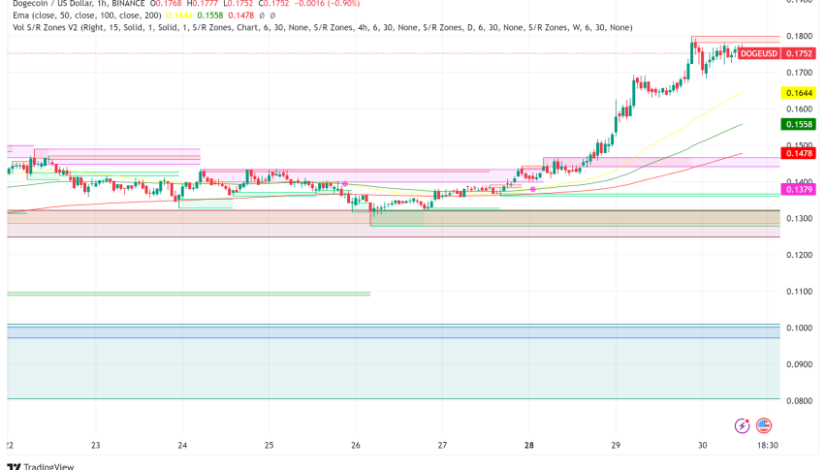Click the 0.1600 price scale label
Image resolution: width=826 pixels, height=470 pixels.
(x=799, y=110)
